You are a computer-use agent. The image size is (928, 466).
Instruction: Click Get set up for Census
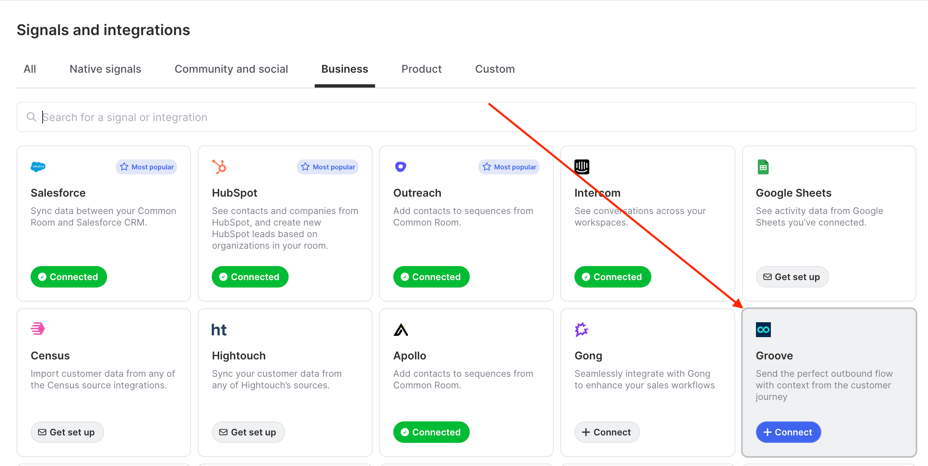[x=67, y=432]
